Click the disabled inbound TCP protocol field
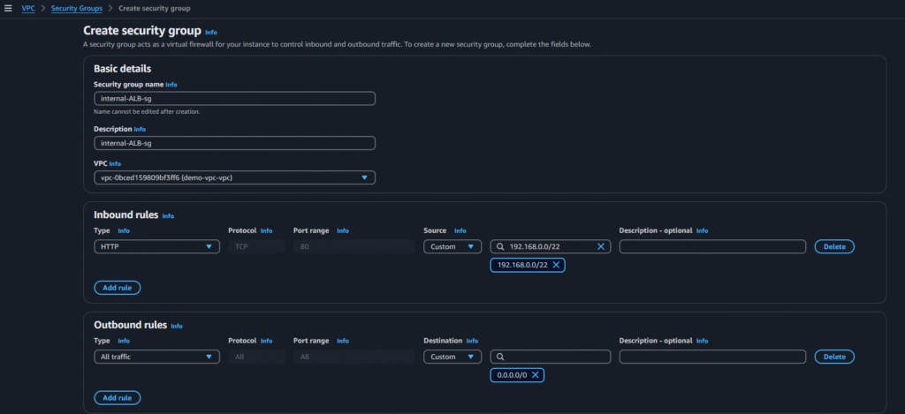The width and height of the screenshot is (905, 414). [256, 247]
